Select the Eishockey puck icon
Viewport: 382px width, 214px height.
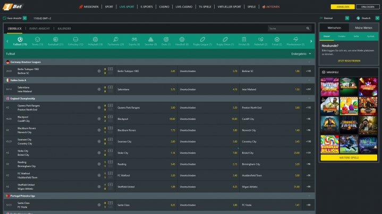[75, 39]
